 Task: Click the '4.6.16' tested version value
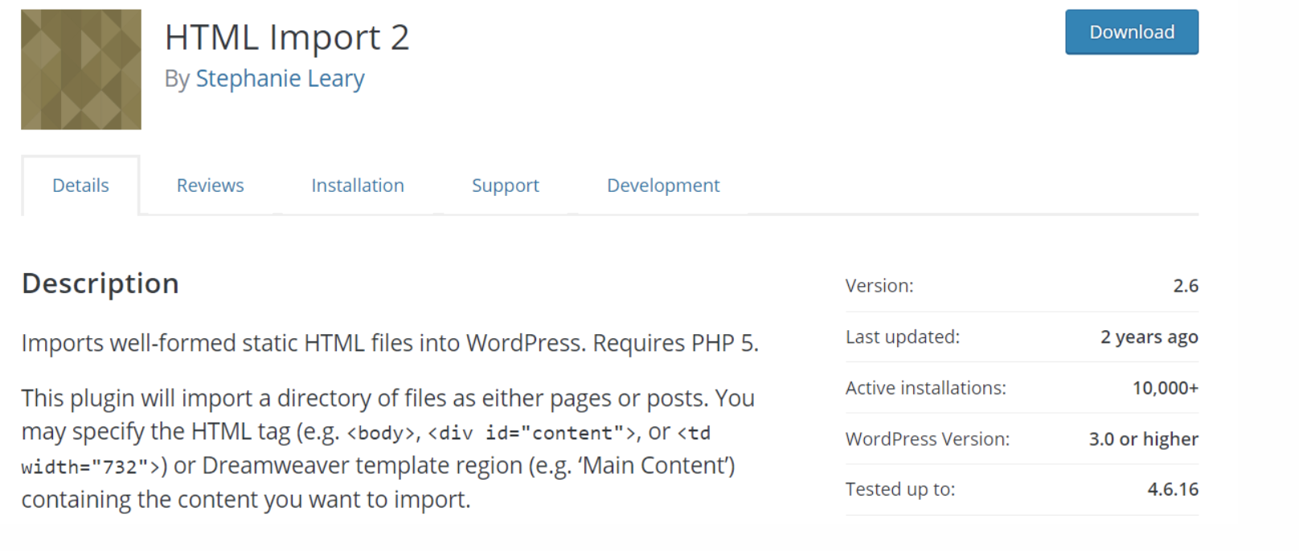pos(1173,489)
